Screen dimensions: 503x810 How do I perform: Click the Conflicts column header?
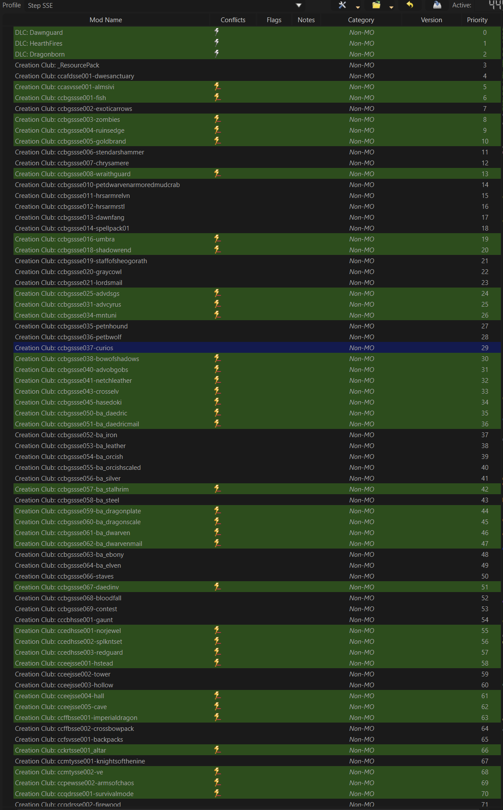(233, 20)
